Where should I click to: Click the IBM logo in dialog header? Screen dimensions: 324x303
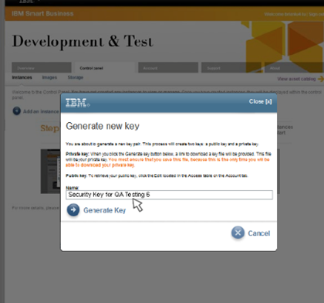click(78, 103)
